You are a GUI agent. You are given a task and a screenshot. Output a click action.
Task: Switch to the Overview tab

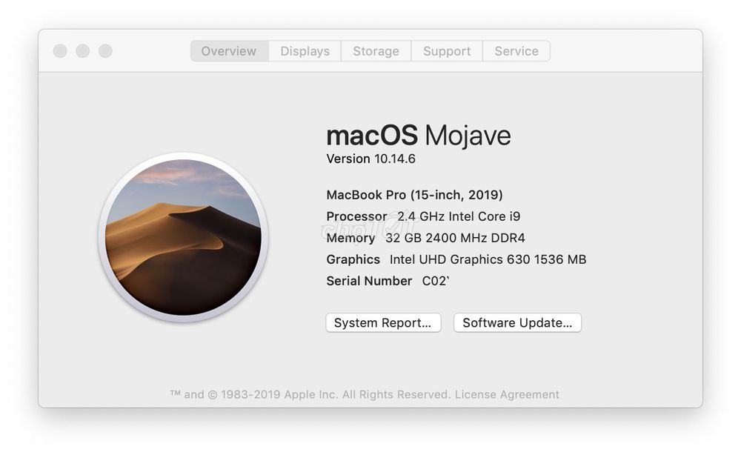pos(229,51)
